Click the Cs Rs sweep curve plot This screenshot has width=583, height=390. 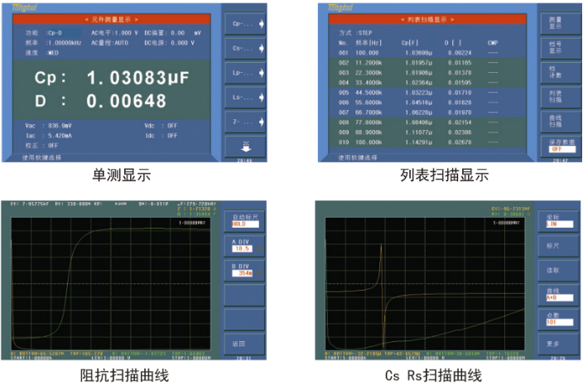point(425,284)
